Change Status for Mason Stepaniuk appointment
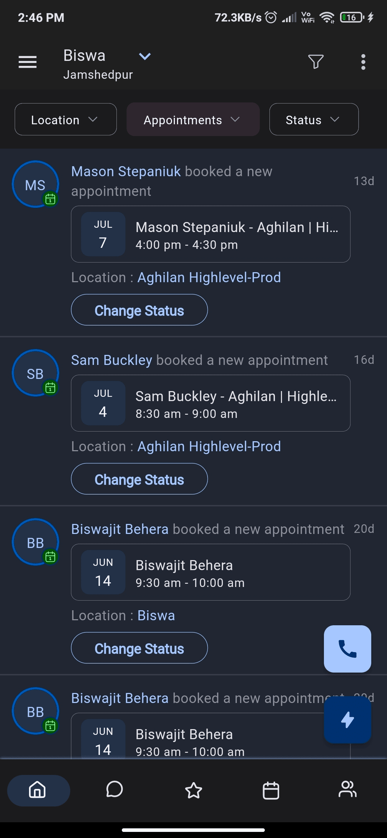The height and width of the screenshot is (838, 387). point(139,310)
